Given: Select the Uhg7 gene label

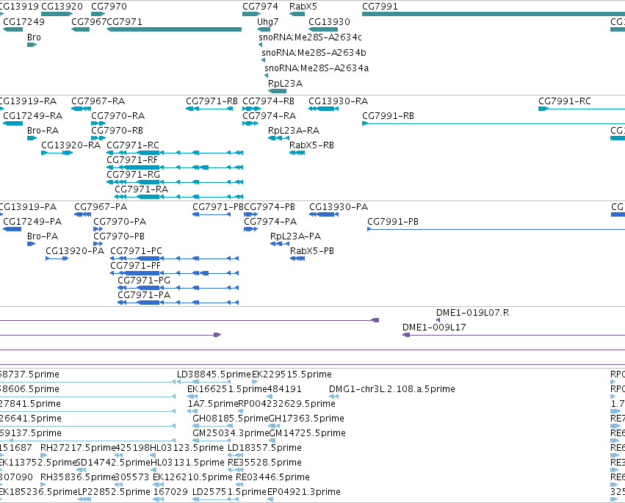Looking at the screenshot, I should pos(268,21).
